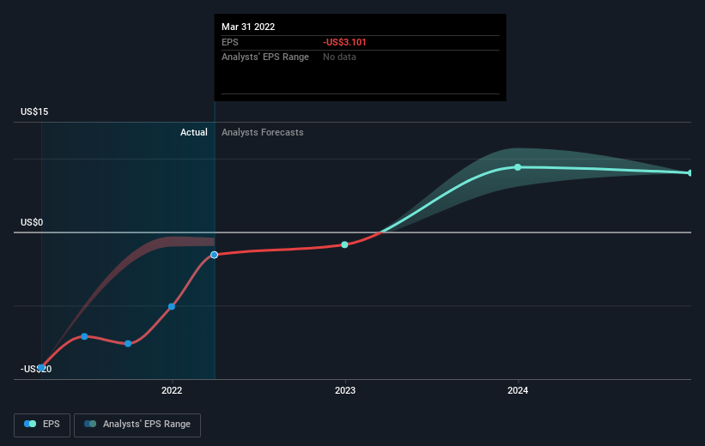Click the 2023 x-axis label

pyautogui.click(x=345, y=391)
